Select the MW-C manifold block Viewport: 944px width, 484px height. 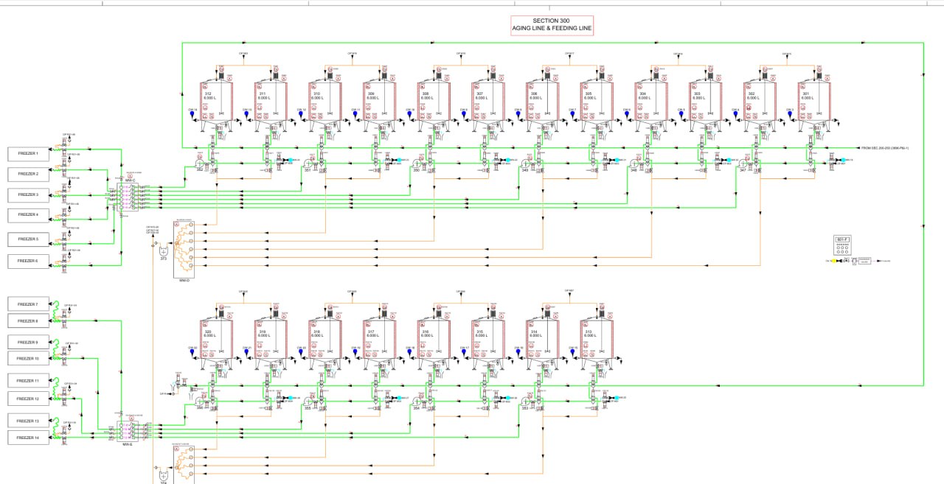(x=128, y=197)
